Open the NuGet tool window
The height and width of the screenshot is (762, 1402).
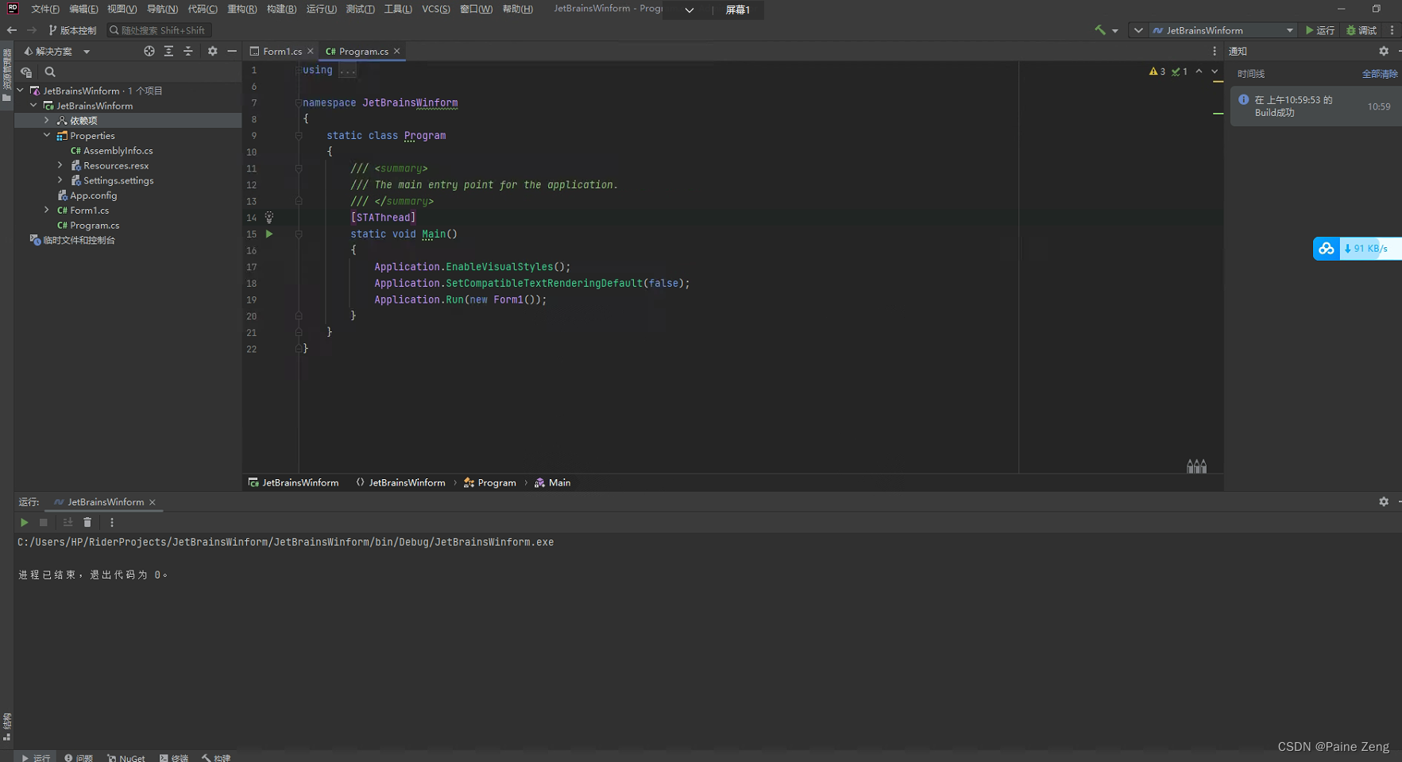point(126,757)
